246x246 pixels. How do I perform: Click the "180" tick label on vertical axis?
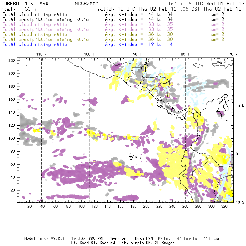pyautogui.click(x=12, y=86)
